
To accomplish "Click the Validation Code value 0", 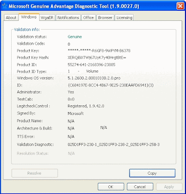I will 69,44.
